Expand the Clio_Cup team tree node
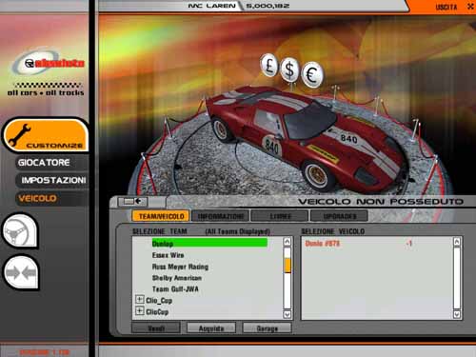The height and width of the screenshot is (357, 476). (139, 299)
